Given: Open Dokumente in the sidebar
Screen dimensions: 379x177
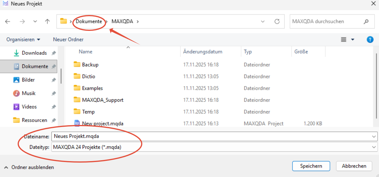Looking at the screenshot, I should (29, 66).
